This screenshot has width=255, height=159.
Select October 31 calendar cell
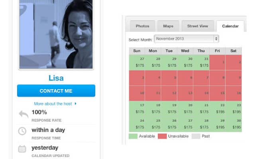tap(201, 62)
